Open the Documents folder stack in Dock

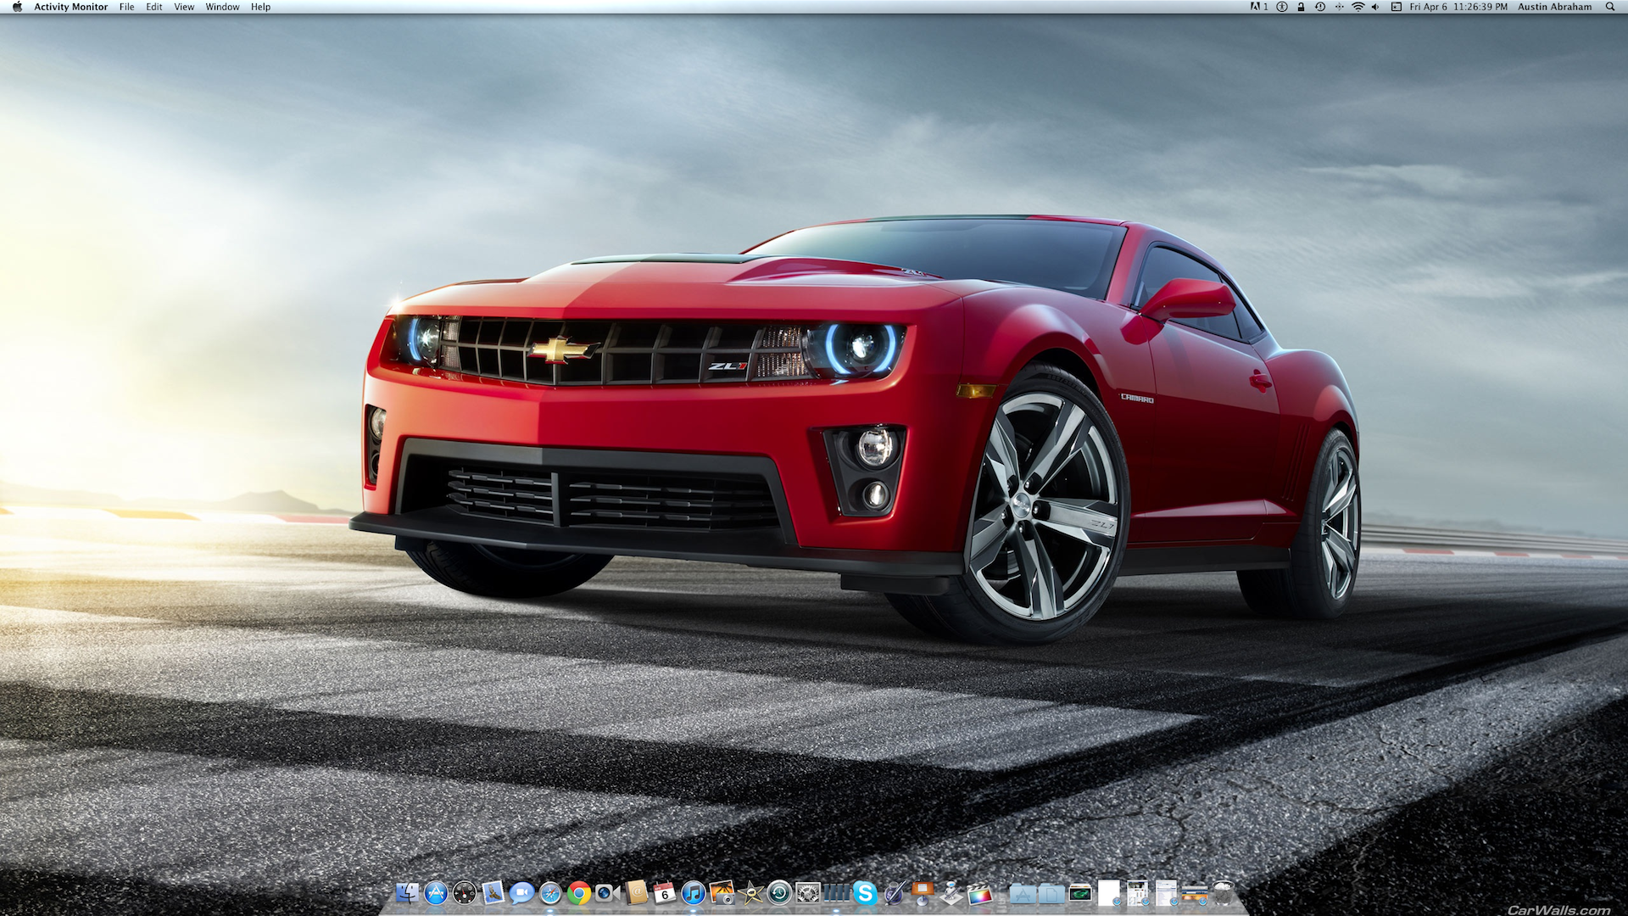coord(1051,892)
